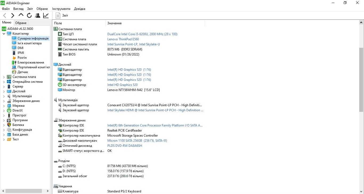This screenshot has width=364, height=194.
Task: Select the Тип ЦП row icon
Action: pos(60,34)
